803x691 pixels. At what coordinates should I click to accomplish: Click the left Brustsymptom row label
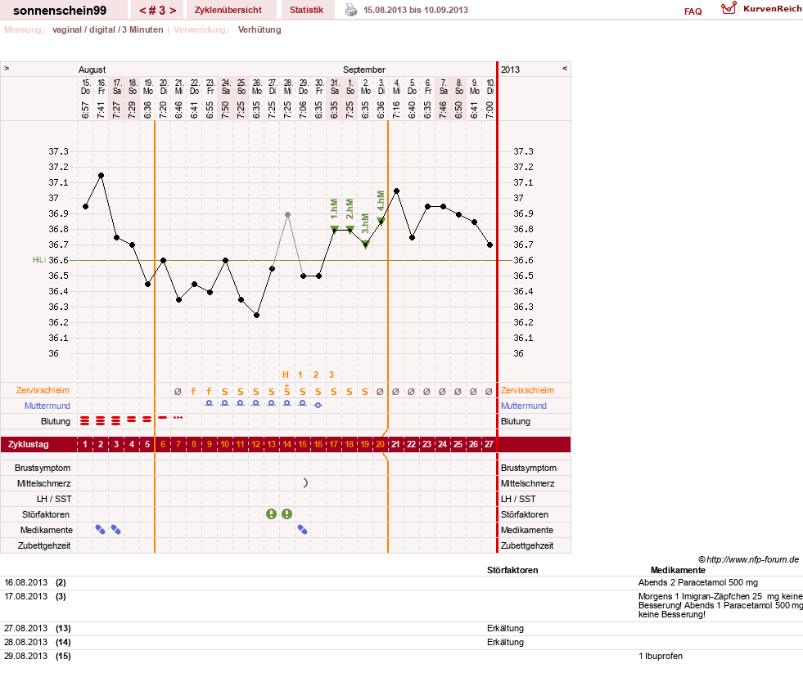click(43, 468)
